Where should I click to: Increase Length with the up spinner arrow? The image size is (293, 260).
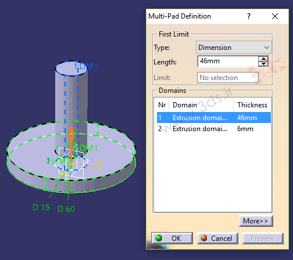tap(263, 59)
